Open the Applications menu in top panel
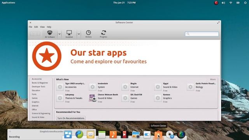 tap(9, 3)
